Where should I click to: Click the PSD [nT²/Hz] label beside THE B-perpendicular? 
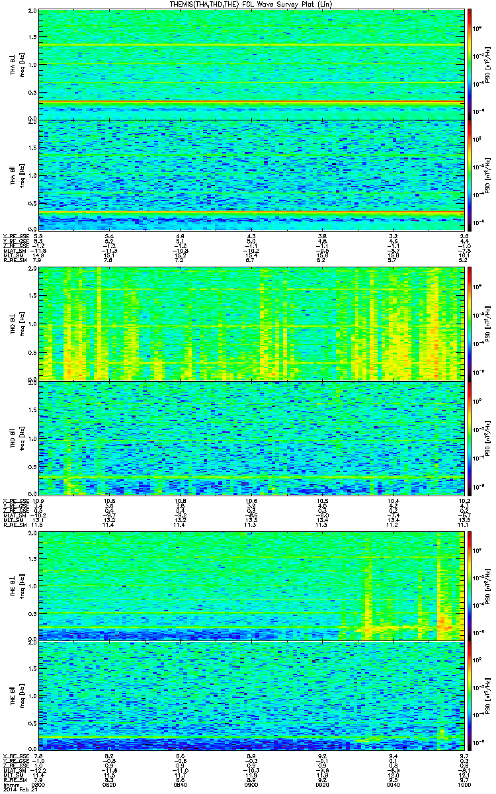tap(489, 585)
